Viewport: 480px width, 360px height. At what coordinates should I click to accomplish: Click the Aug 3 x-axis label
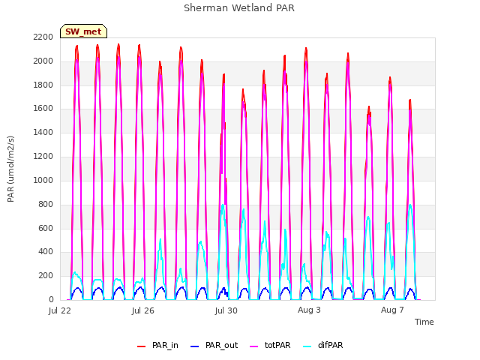(309, 310)
